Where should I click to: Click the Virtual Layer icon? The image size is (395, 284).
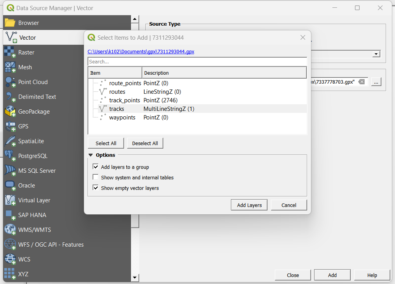pos(10,200)
